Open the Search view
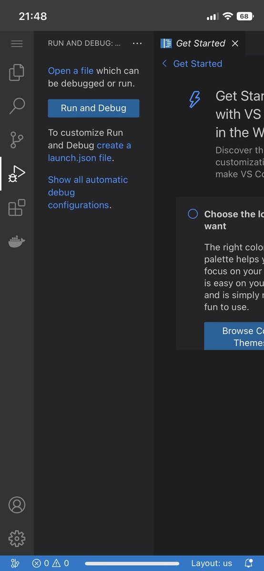The width and height of the screenshot is (264, 571). pos(17,106)
